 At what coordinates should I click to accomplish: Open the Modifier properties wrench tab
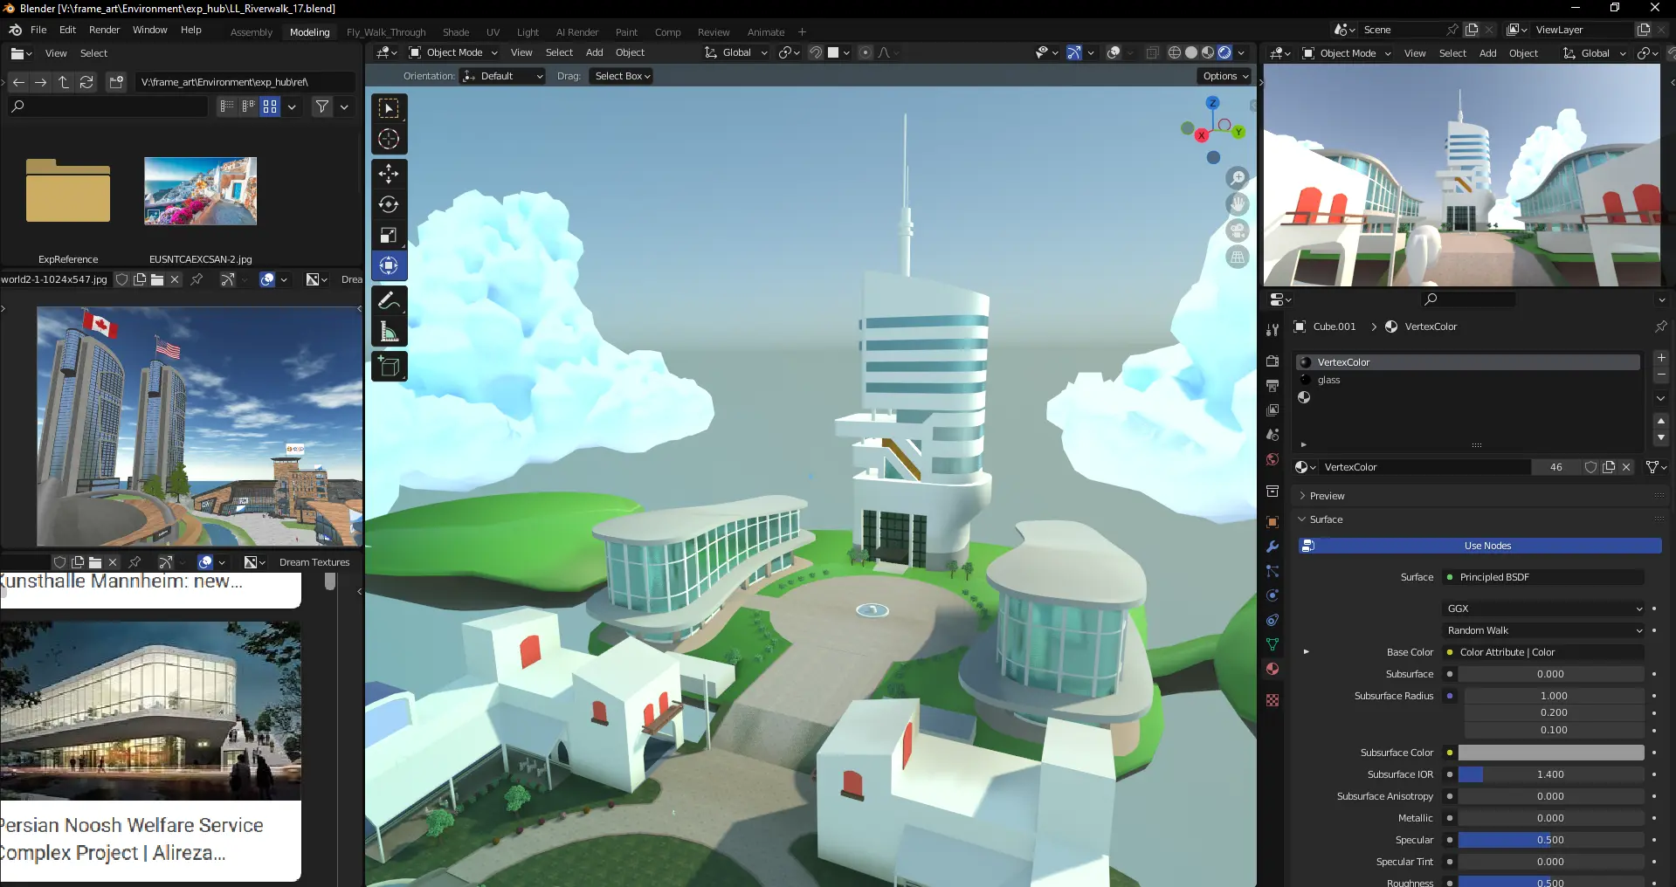(x=1273, y=547)
